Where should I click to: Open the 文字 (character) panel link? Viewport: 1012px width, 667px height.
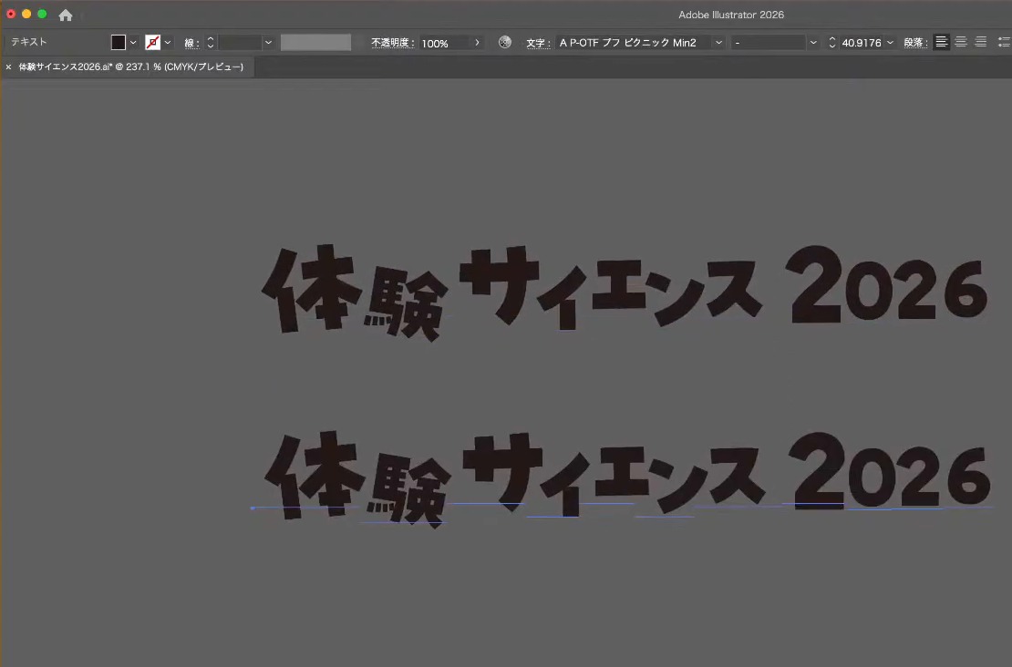coord(538,43)
